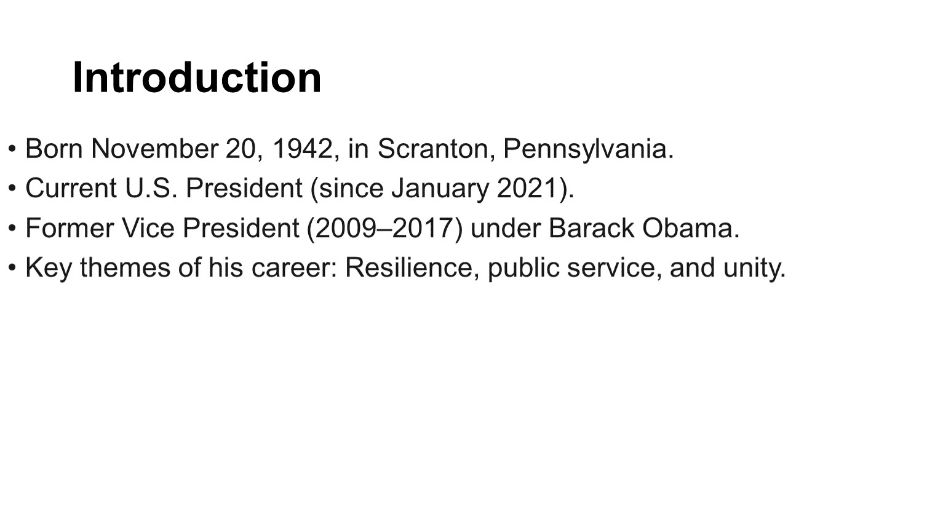Click the bullet marker before Former Vice President
This screenshot has height=531, width=943.
(x=12, y=229)
